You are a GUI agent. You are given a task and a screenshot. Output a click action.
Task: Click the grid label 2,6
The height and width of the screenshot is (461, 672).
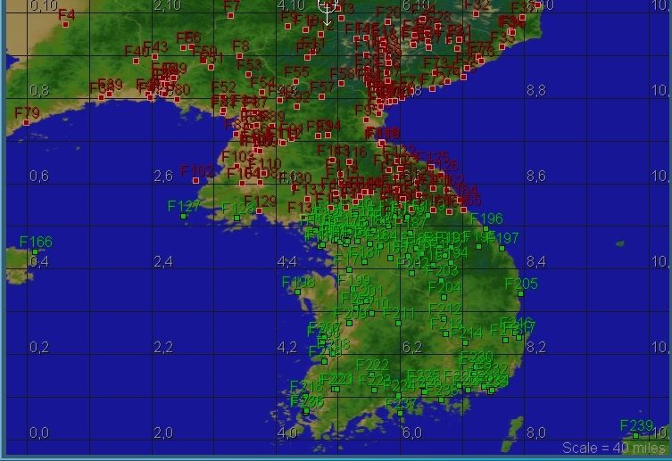click(163, 176)
